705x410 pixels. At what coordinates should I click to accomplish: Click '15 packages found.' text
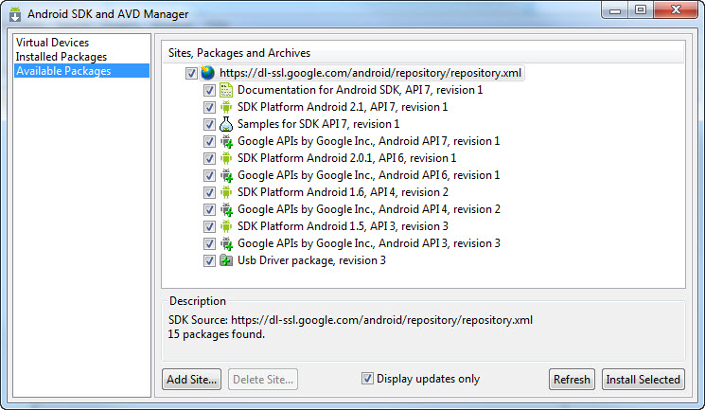pos(217,334)
